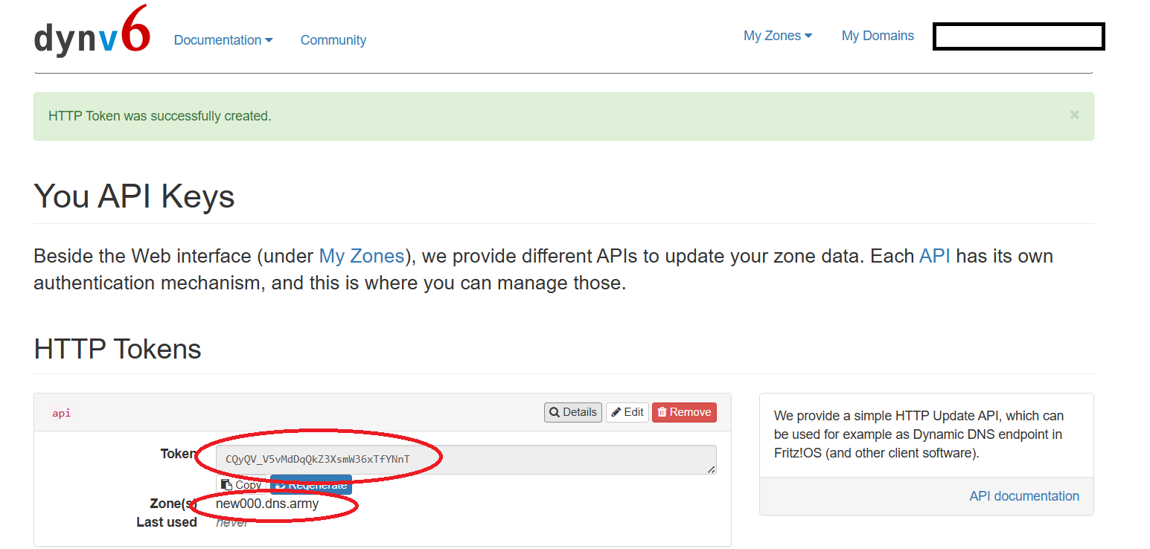Regenerate the HTTP token
This screenshot has height=549, width=1150.
click(311, 485)
